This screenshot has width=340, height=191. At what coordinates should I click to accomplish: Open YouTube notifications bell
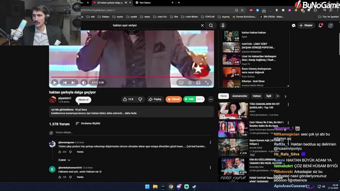point(321,25)
